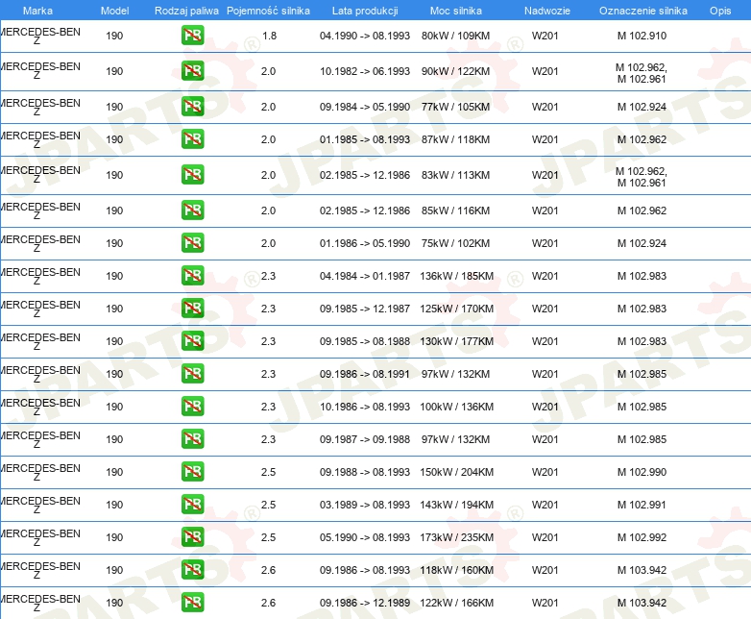Select production years 09.1986 -> 08.1991
This screenshot has height=619, width=751.
[365, 374]
